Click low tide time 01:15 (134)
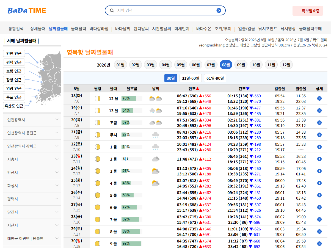The image size is (331, 248). tap(238, 96)
